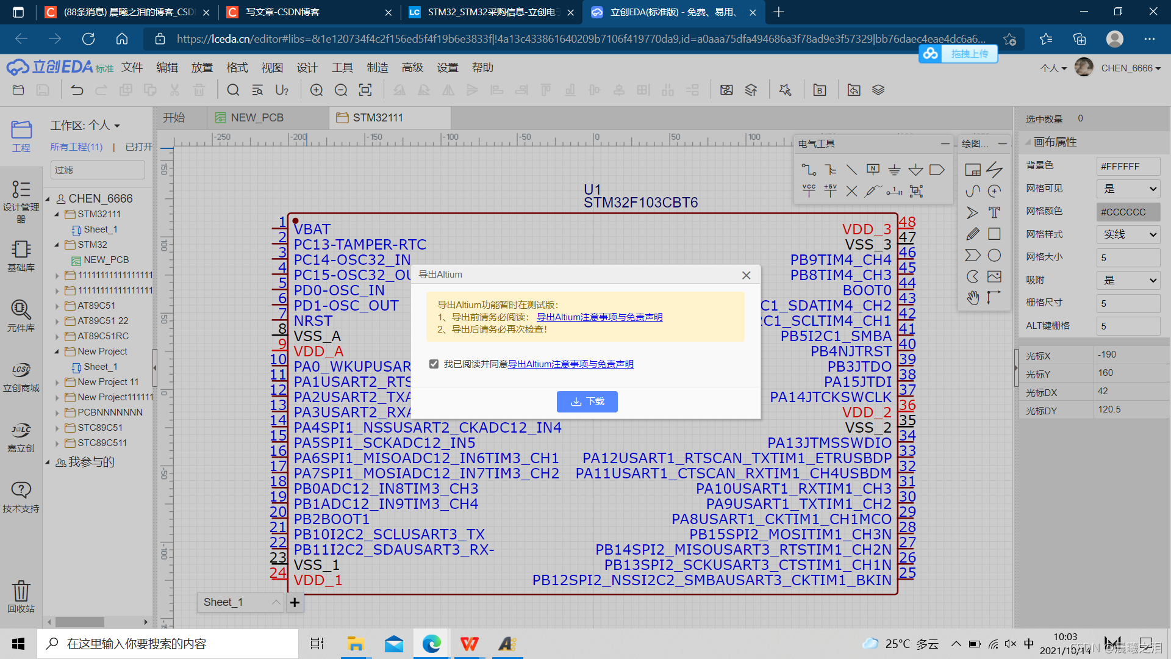Click the 下载 download button
1171x659 pixels.
pos(587,402)
